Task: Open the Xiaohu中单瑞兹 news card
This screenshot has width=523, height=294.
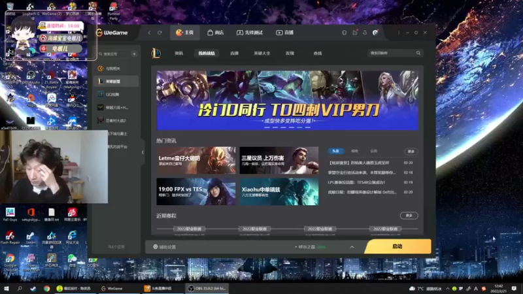Action: coord(279,191)
